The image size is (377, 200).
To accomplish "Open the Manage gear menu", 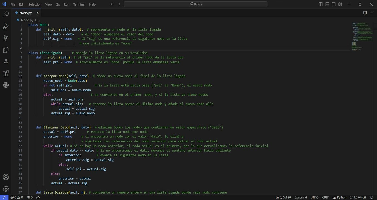I will (x=6, y=189).
